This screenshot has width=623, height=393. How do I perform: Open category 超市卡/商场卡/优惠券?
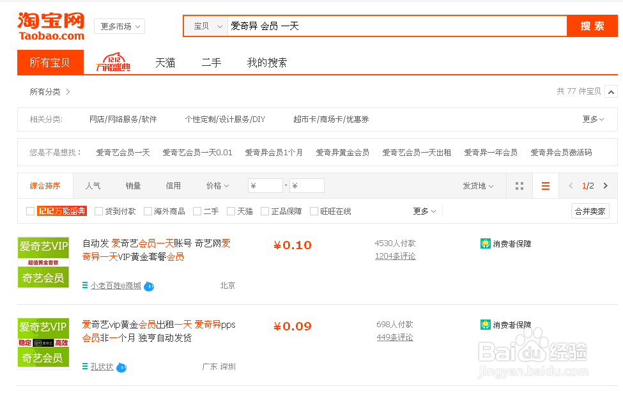point(331,119)
